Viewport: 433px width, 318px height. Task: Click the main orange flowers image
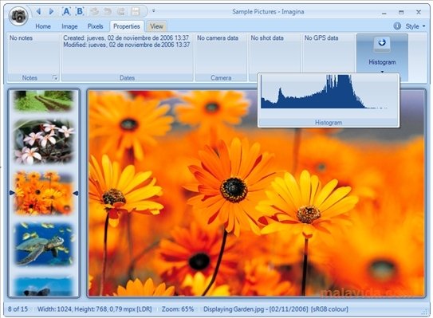pyautogui.click(x=256, y=193)
